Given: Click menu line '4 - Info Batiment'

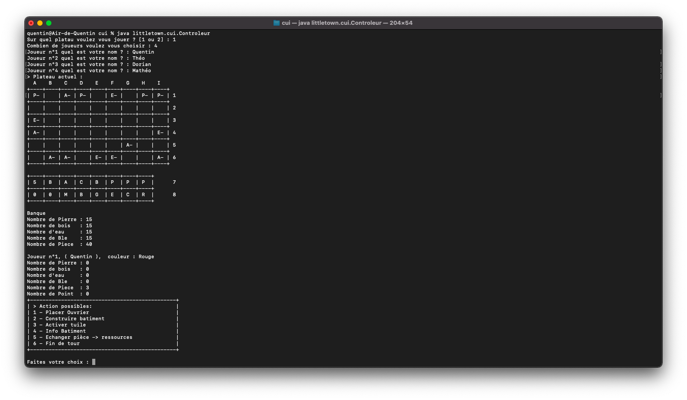Looking at the screenshot, I should (59, 331).
